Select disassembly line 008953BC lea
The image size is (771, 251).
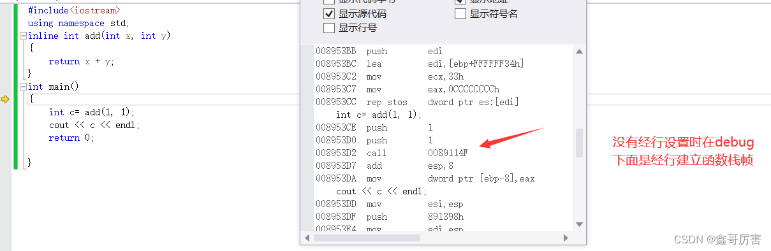tap(420, 64)
